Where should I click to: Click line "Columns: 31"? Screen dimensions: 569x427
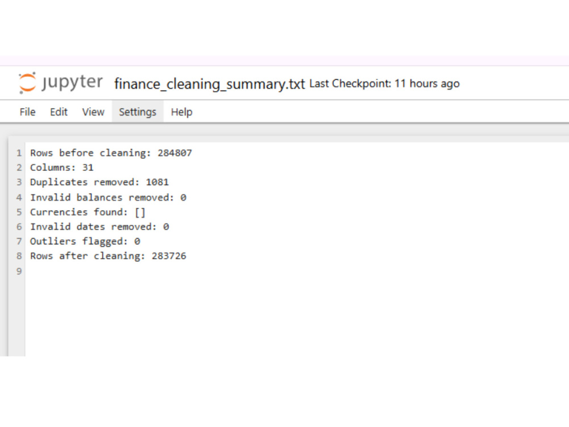pos(61,167)
